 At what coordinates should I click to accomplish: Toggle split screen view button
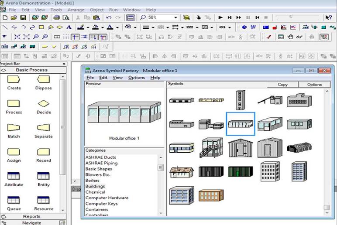(x=131, y=17)
